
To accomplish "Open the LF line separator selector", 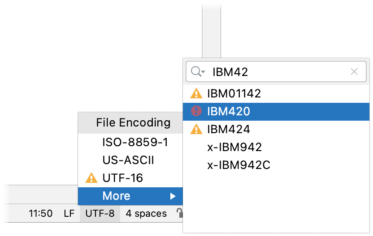I will click(x=69, y=213).
